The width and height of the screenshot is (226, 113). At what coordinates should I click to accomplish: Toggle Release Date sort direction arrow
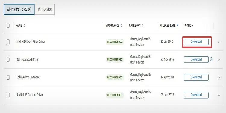click(x=177, y=25)
